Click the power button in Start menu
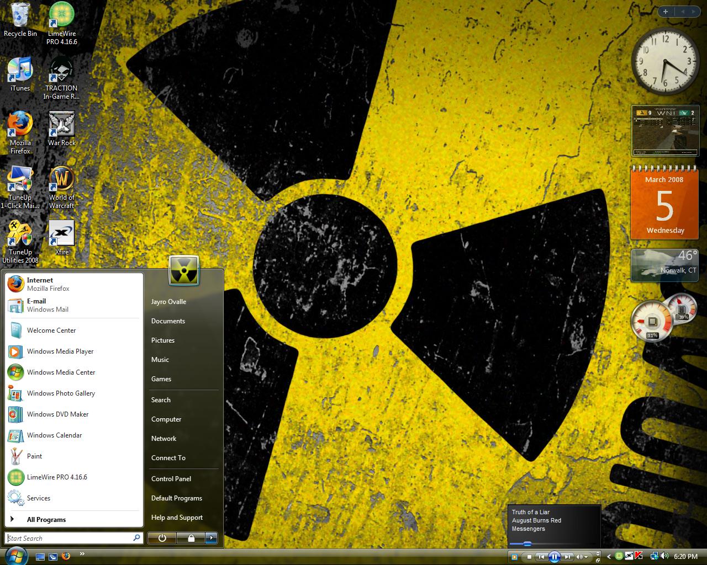The height and width of the screenshot is (565, 707). coord(162,538)
